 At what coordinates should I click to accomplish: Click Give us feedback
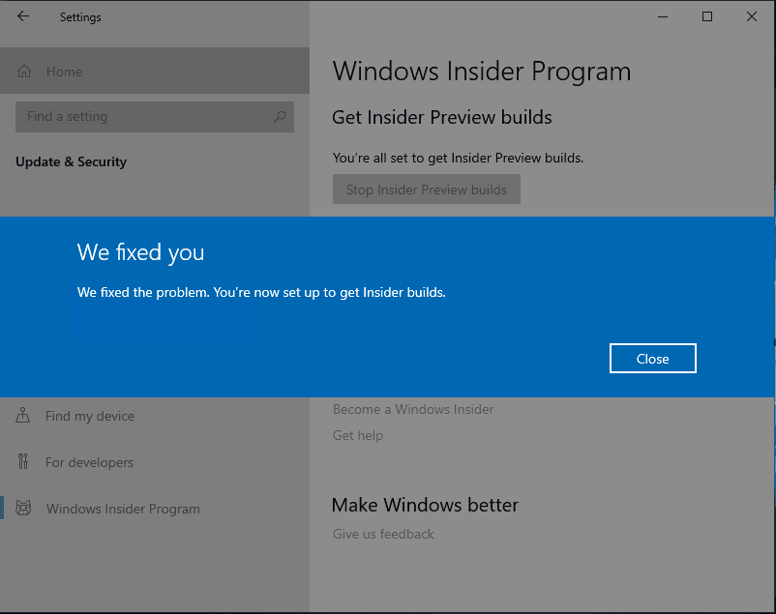[382, 534]
